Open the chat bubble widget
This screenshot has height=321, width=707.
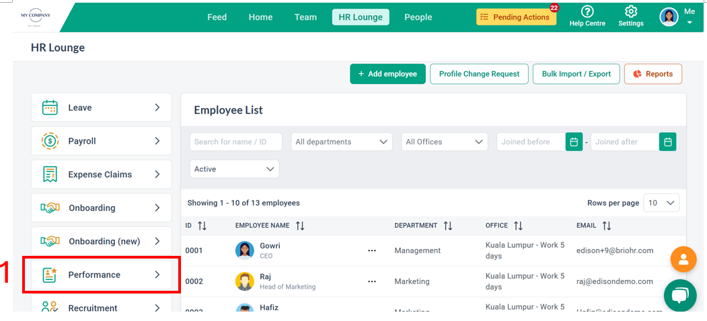click(680, 295)
